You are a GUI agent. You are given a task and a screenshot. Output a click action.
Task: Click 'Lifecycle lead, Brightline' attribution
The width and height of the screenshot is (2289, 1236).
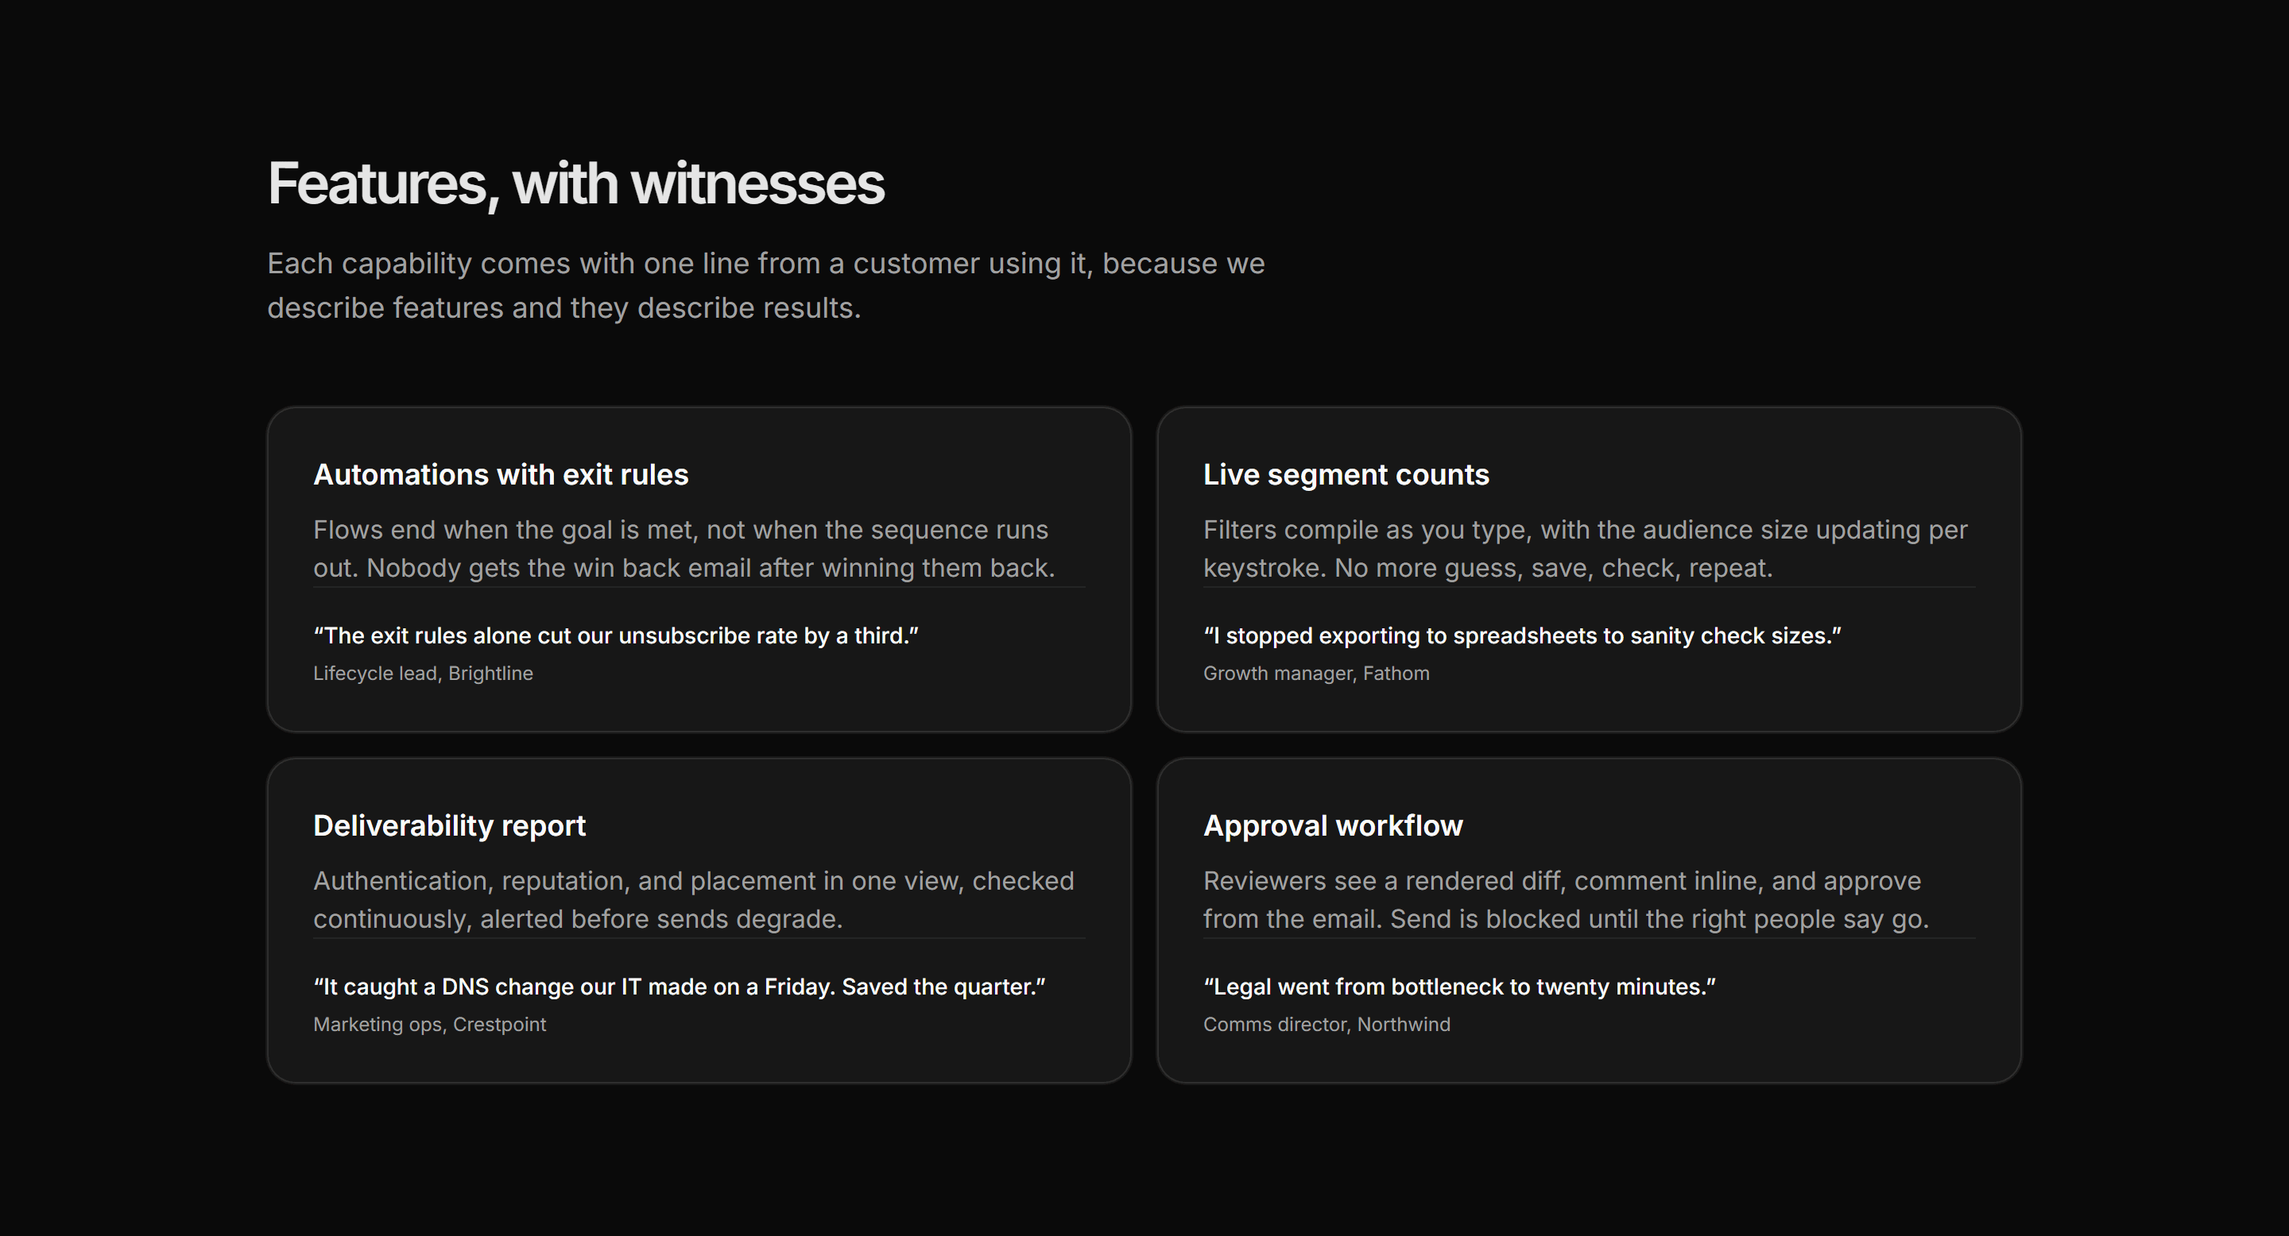pos(423,673)
